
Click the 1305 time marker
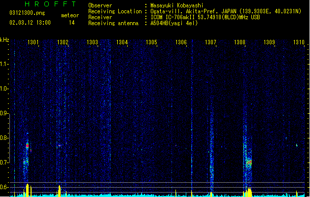151,42
